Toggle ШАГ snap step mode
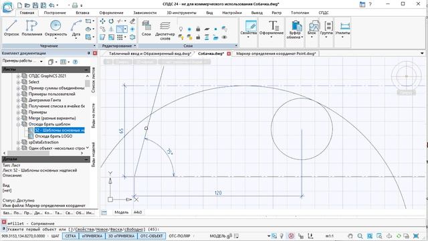This screenshot has height=241, width=428. coord(56,236)
